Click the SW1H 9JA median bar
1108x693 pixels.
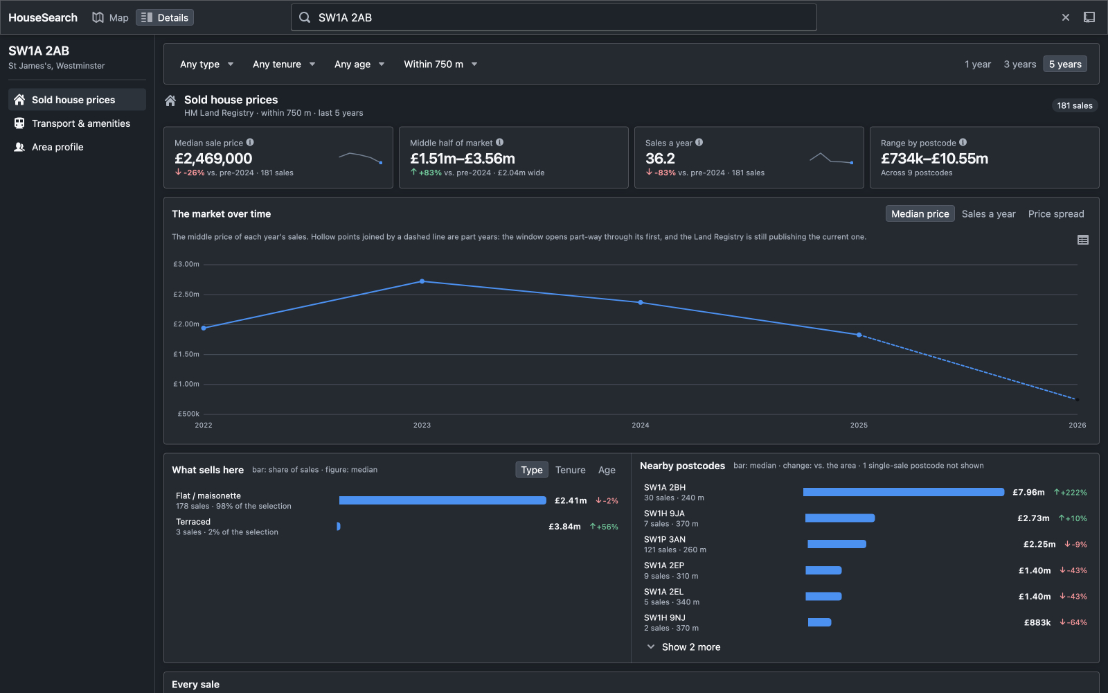click(840, 518)
